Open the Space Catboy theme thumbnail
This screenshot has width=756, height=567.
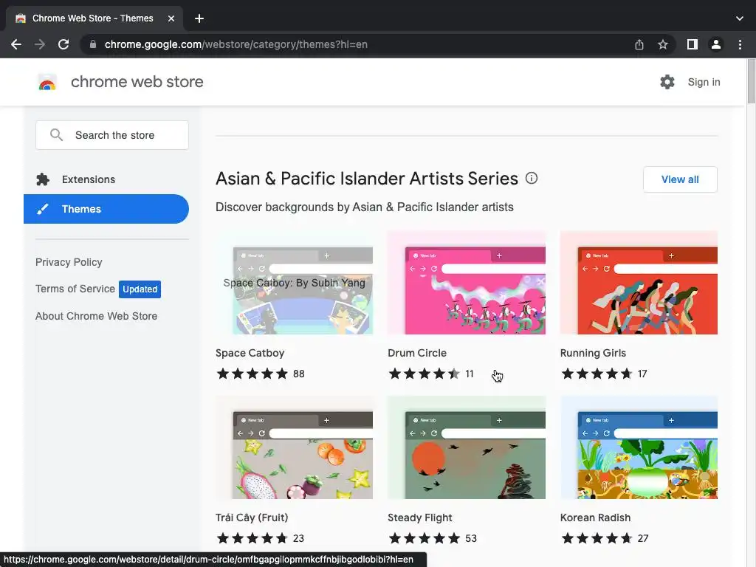tap(294, 283)
